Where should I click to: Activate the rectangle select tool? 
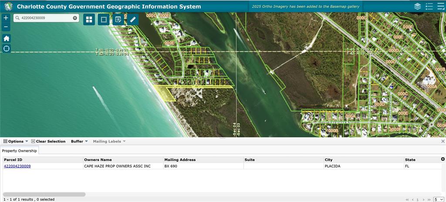click(x=104, y=20)
